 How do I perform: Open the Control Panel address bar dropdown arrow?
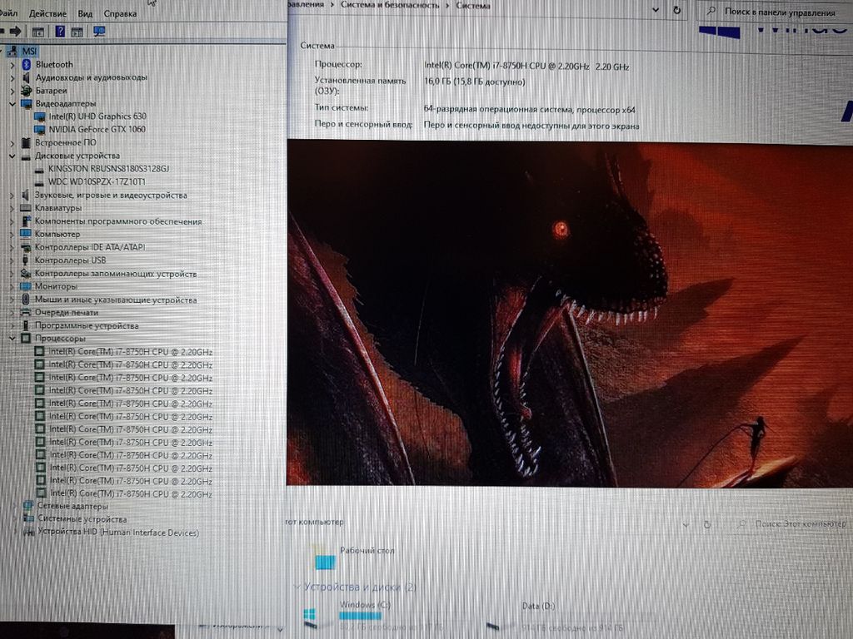pos(656,10)
